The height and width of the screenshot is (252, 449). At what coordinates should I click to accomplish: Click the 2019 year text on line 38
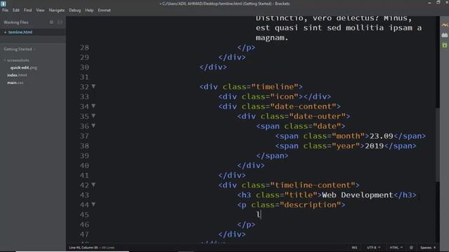[x=374, y=146]
